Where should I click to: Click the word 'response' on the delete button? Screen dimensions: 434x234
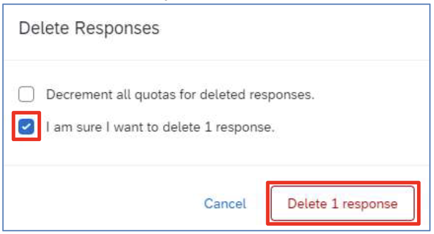click(370, 204)
